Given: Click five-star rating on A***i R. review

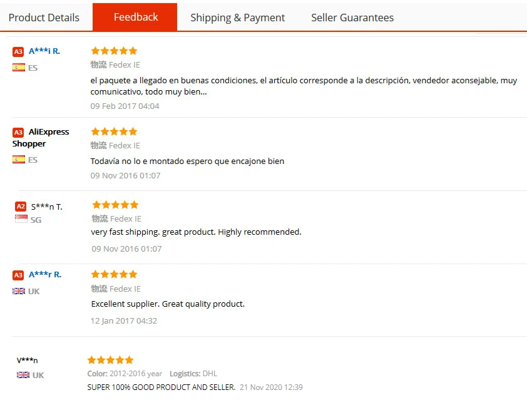Looking at the screenshot, I should 114,51.
